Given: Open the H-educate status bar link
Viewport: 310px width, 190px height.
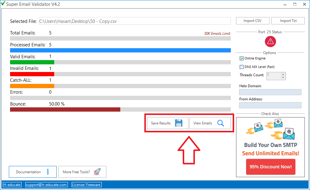Looking at the screenshot, I should click(12, 185).
